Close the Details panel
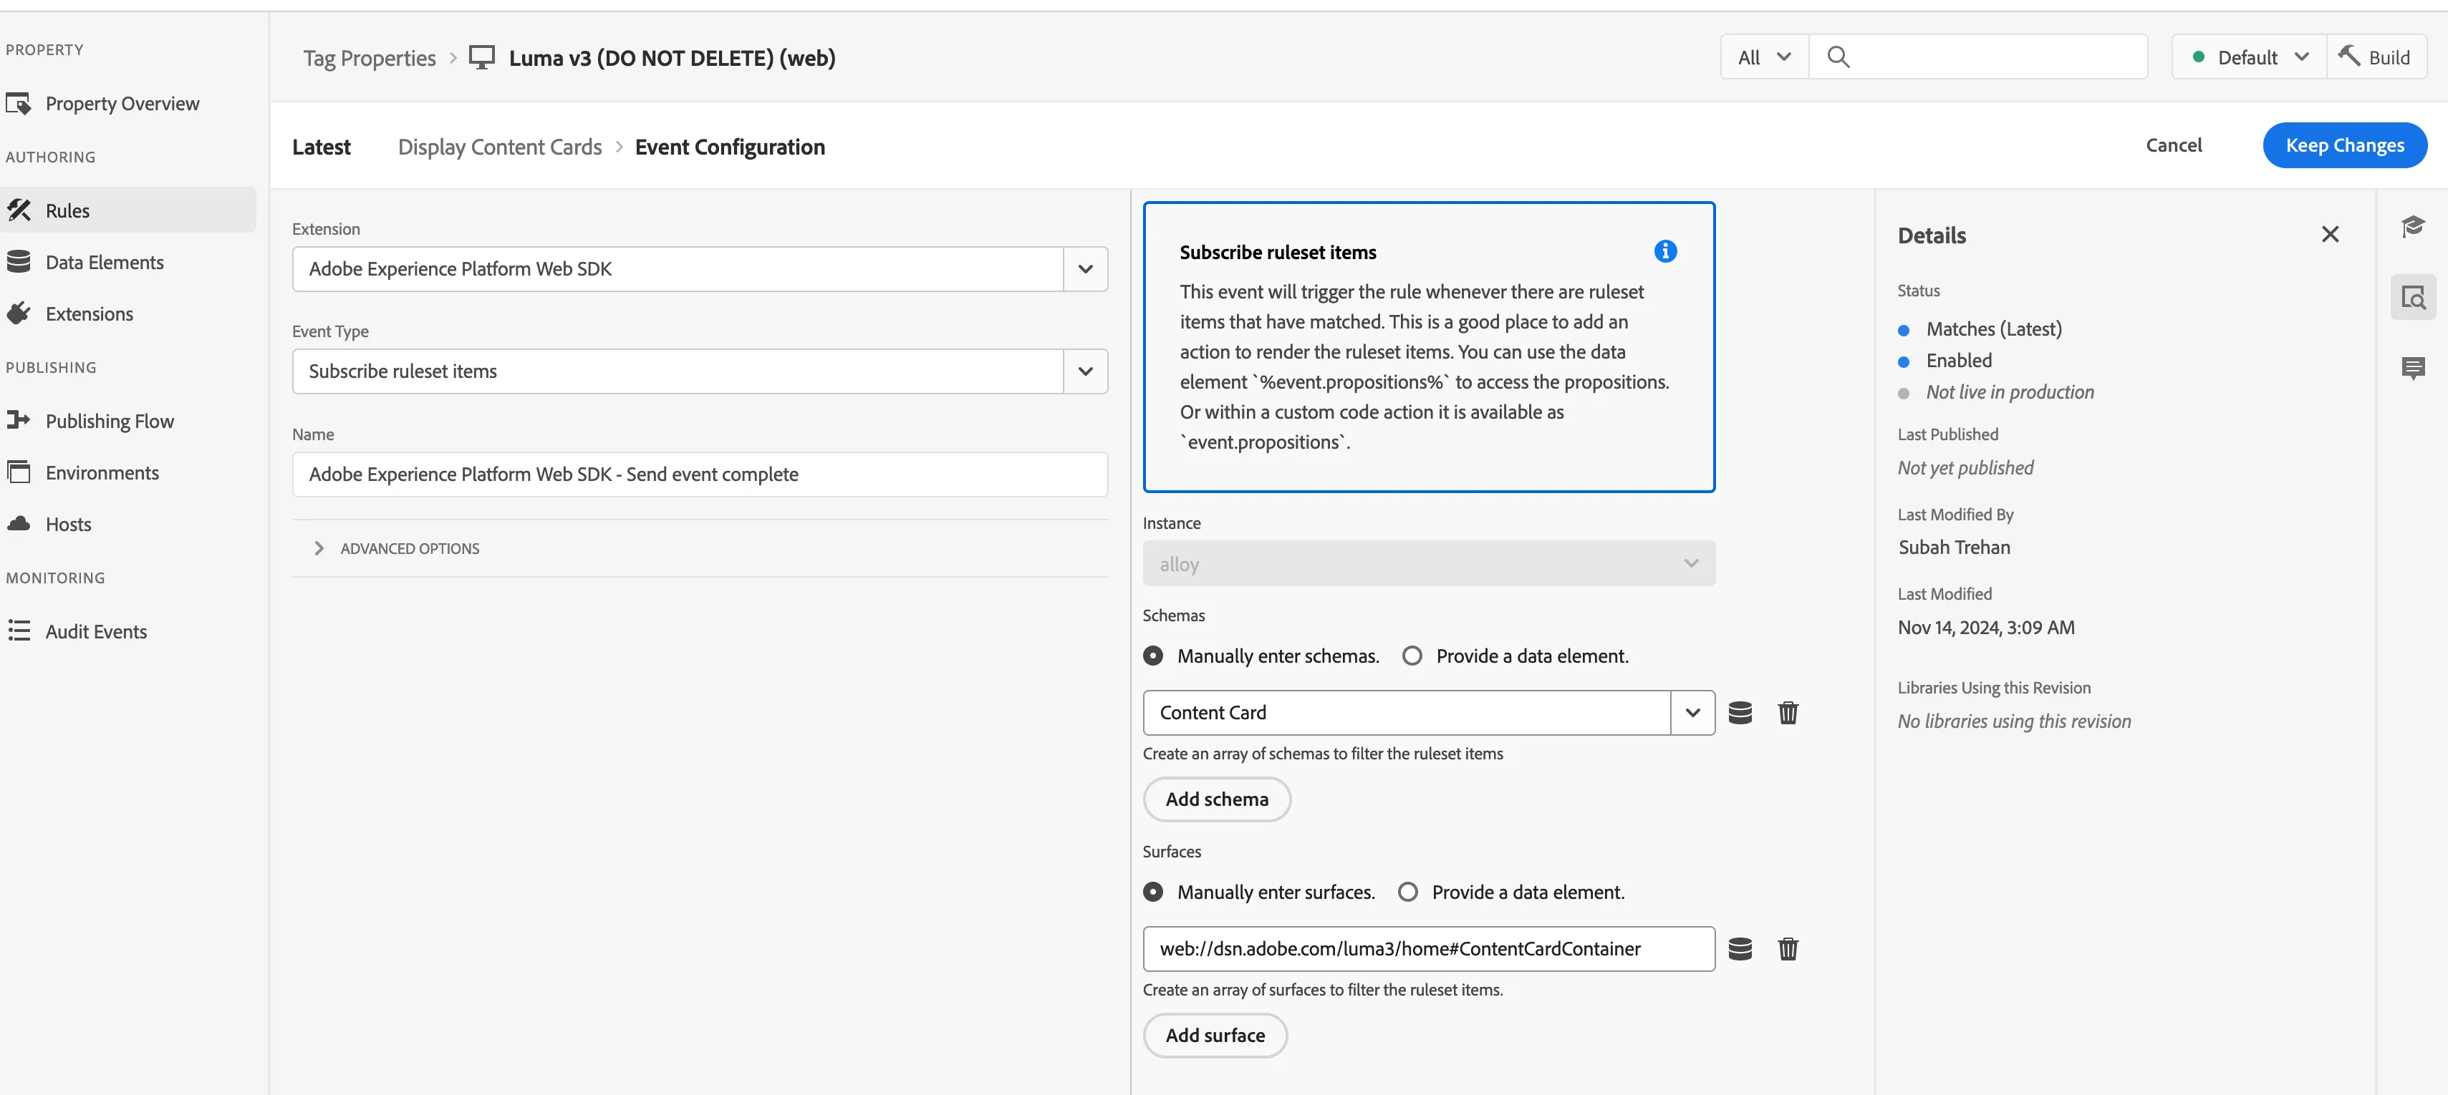 (x=2329, y=235)
